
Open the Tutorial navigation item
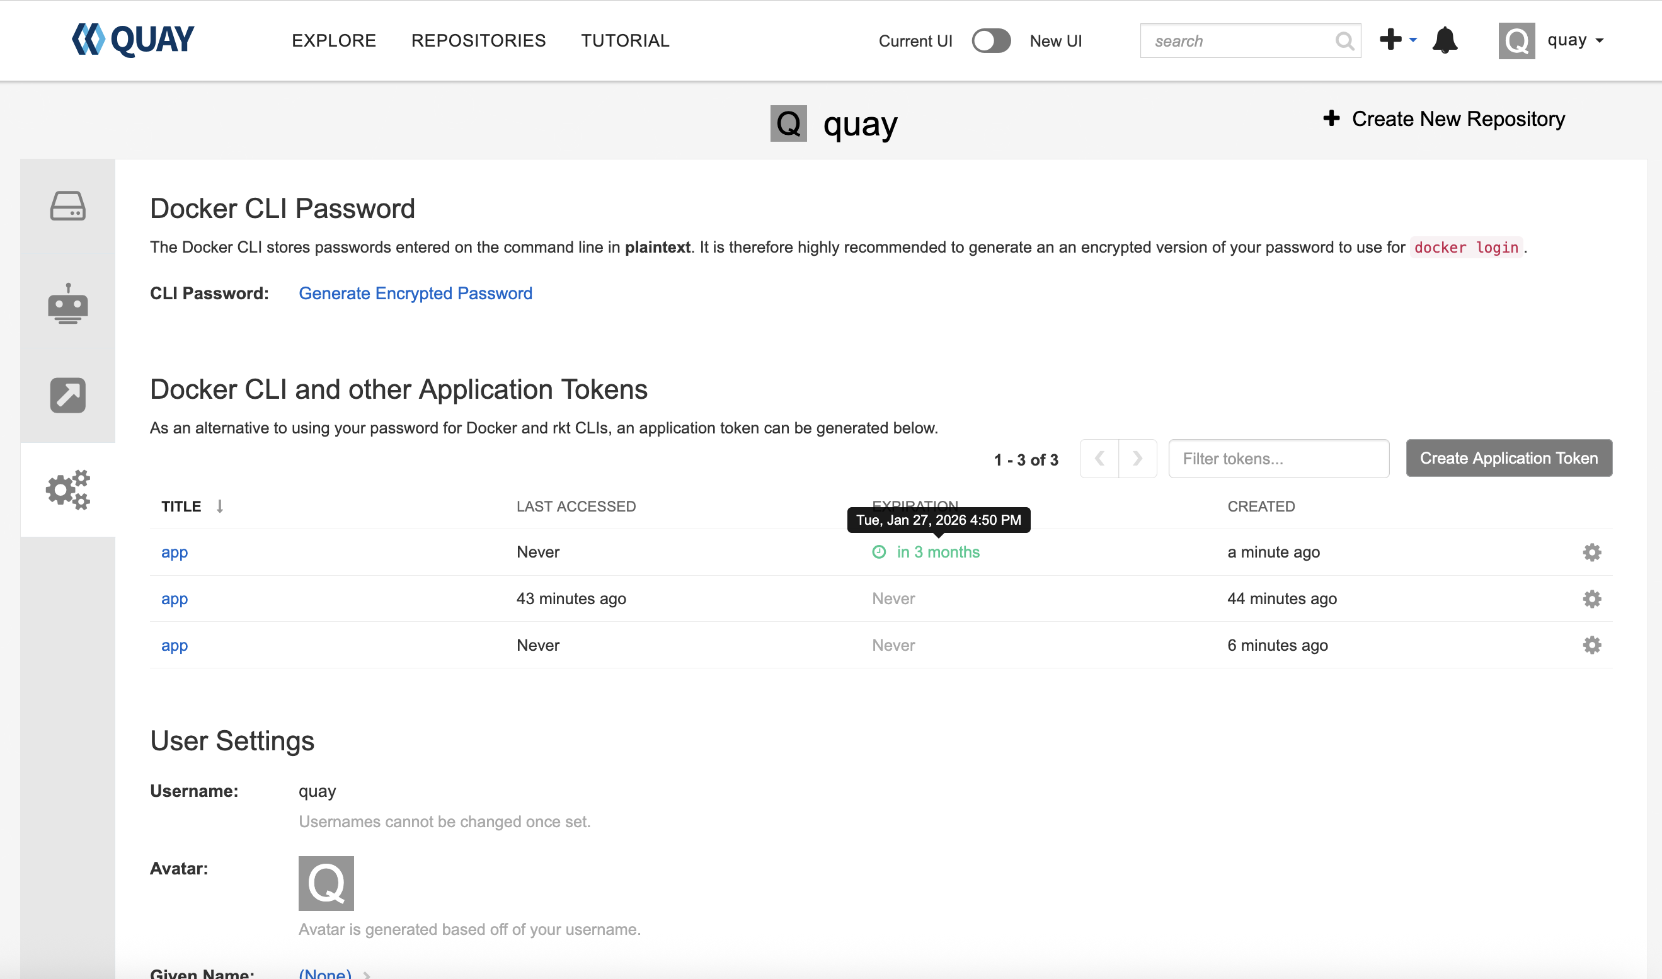pos(624,41)
